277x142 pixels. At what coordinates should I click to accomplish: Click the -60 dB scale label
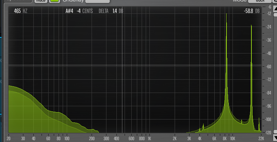point(268,67)
